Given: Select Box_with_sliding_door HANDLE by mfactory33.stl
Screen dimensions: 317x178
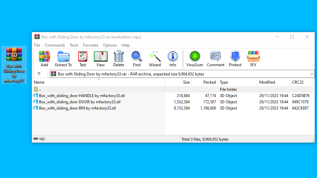Looking at the screenshot, I should (82, 96).
